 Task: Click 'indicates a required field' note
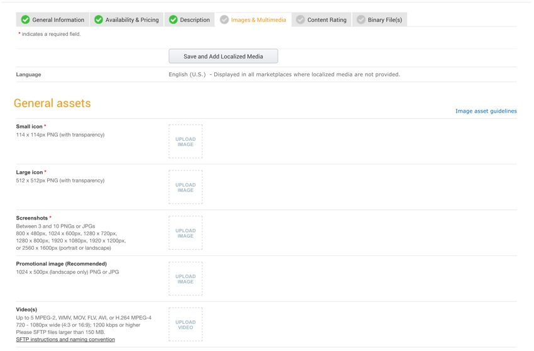(x=51, y=34)
